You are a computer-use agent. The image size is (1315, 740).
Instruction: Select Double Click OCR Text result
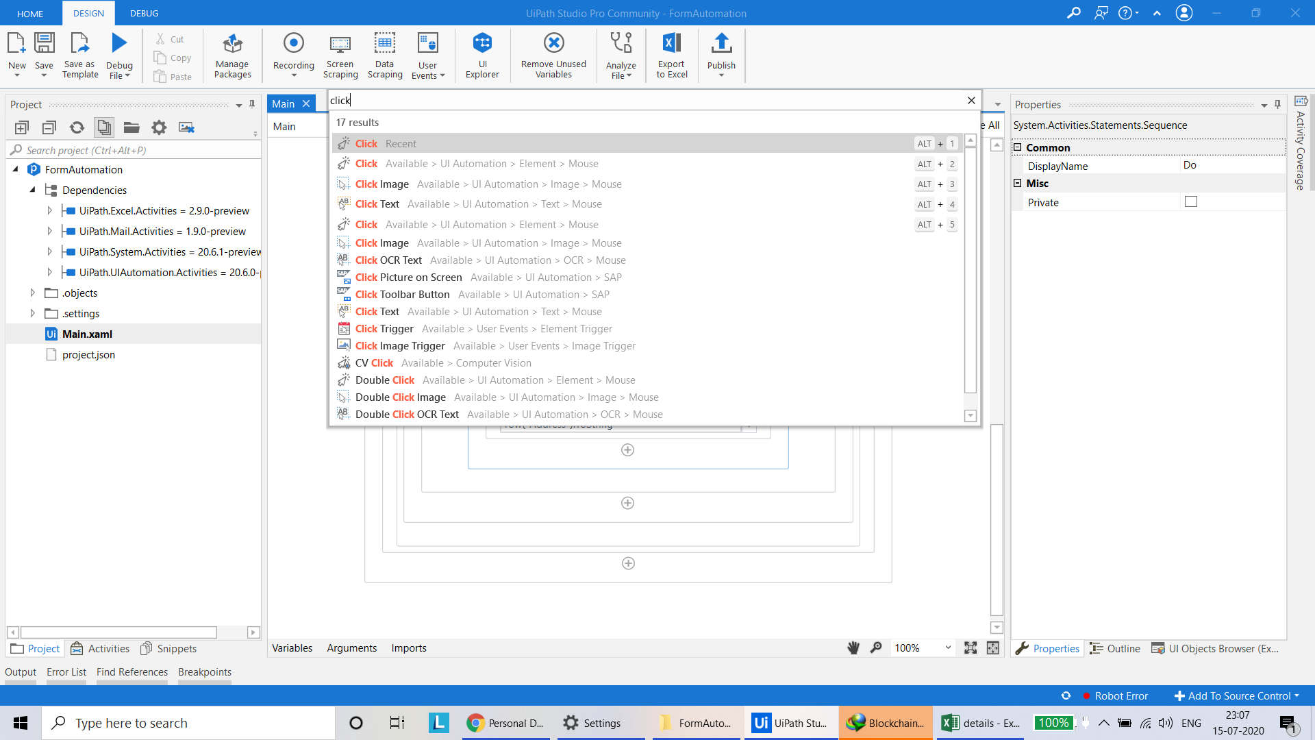647,415
